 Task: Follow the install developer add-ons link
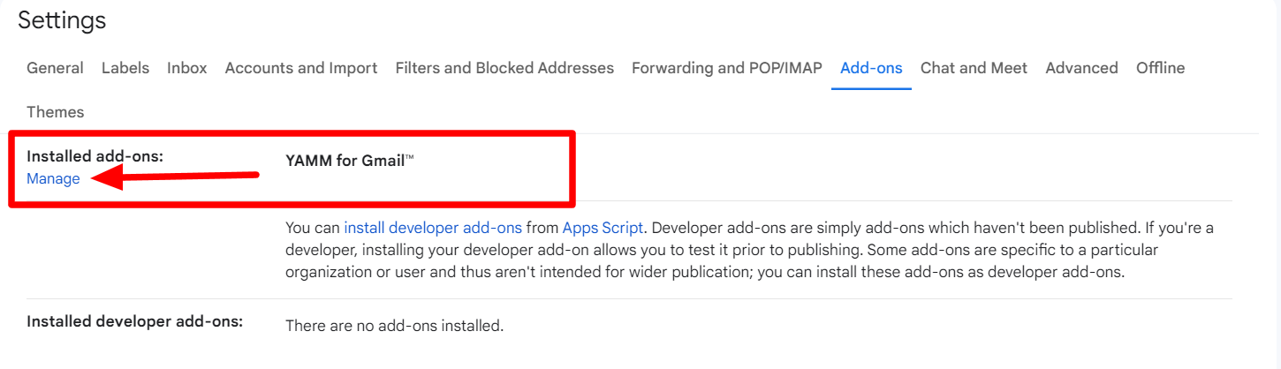tap(433, 227)
